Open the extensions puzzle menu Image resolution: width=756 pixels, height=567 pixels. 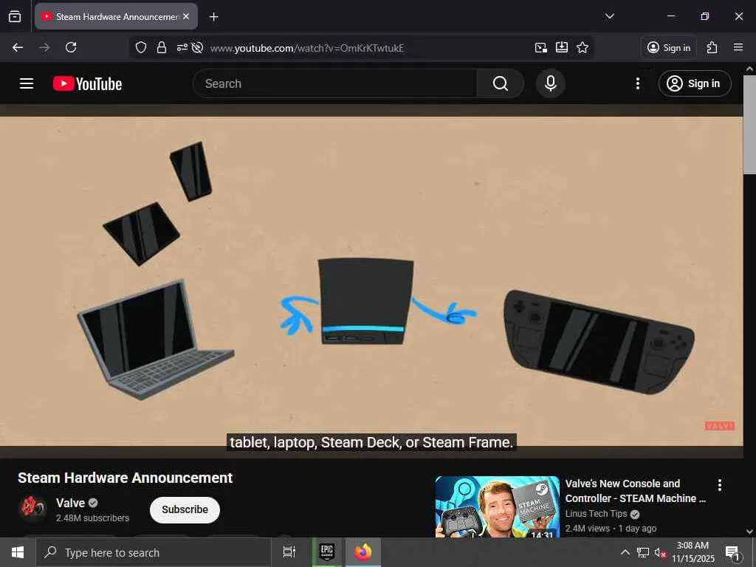(712, 47)
